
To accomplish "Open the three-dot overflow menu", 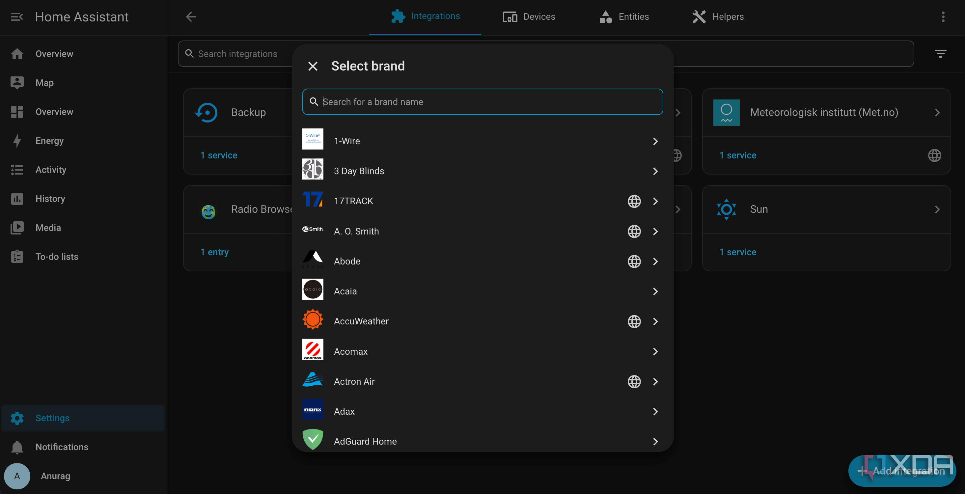I will 943,17.
